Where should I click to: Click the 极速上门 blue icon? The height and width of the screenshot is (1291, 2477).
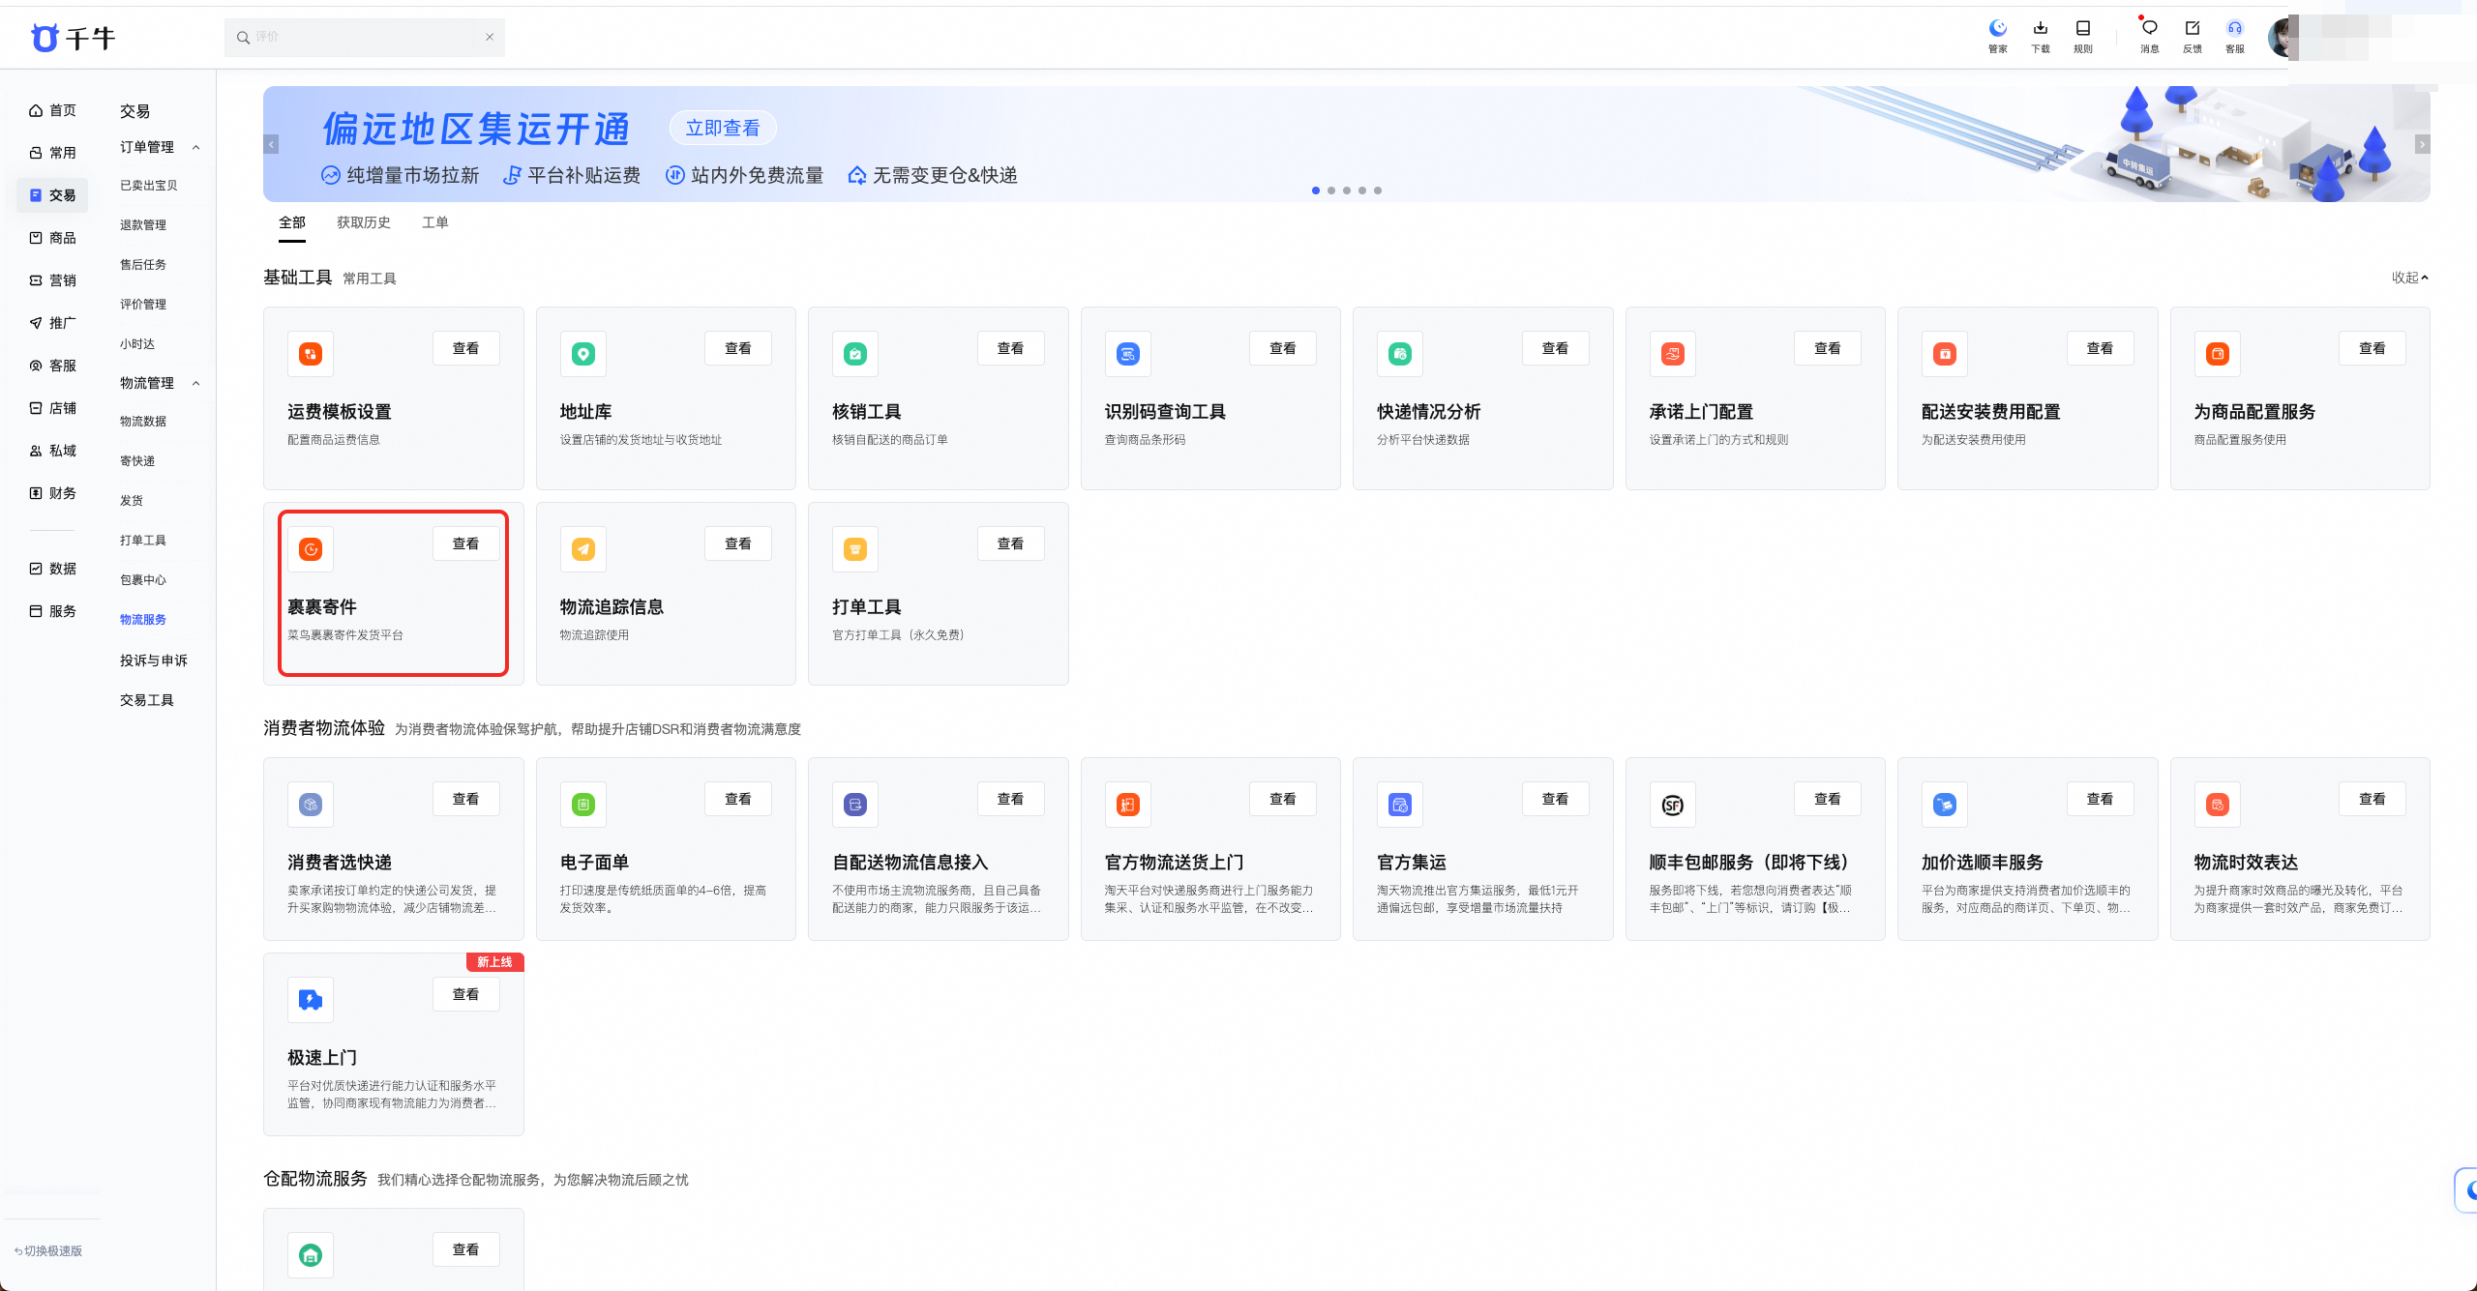pos(311,1000)
